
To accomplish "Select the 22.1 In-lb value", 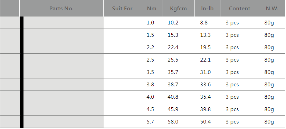I will coord(206,60).
